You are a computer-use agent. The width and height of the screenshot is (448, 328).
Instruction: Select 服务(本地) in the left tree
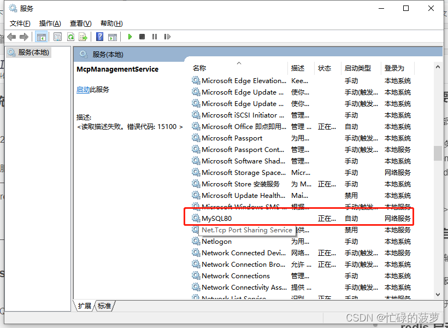tap(28, 52)
